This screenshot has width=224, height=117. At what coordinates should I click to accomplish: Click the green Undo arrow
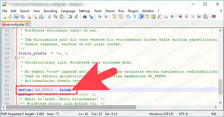[70, 17]
